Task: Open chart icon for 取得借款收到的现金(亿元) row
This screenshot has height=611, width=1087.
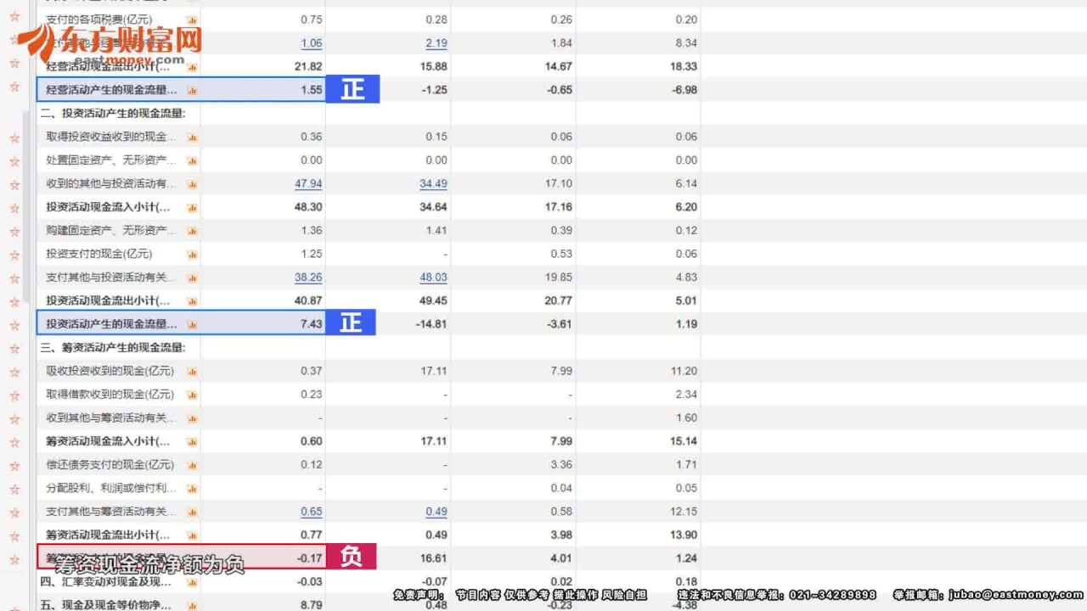Action: [x=192, y=395]
